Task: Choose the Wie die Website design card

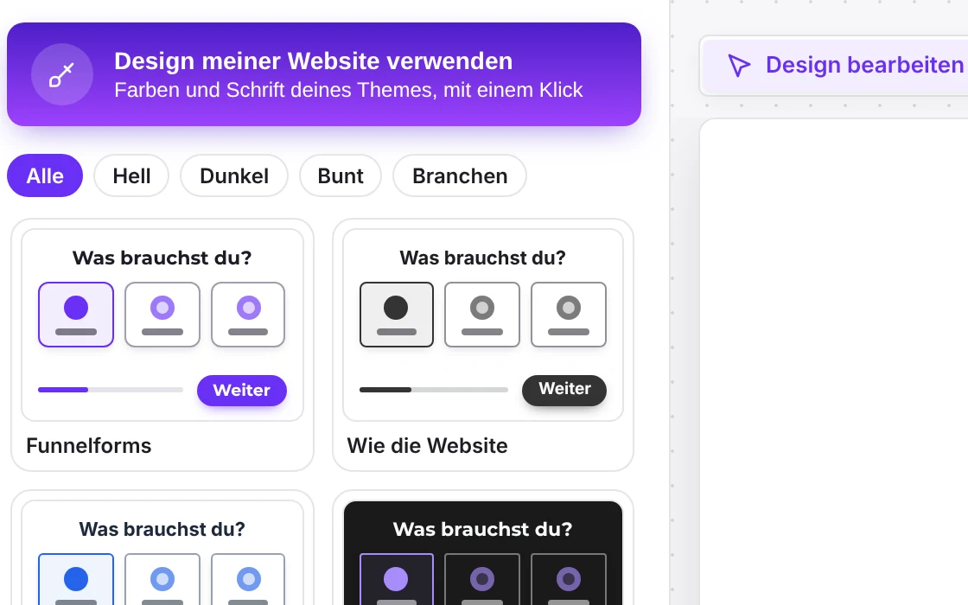Action: tap(483, 345)
